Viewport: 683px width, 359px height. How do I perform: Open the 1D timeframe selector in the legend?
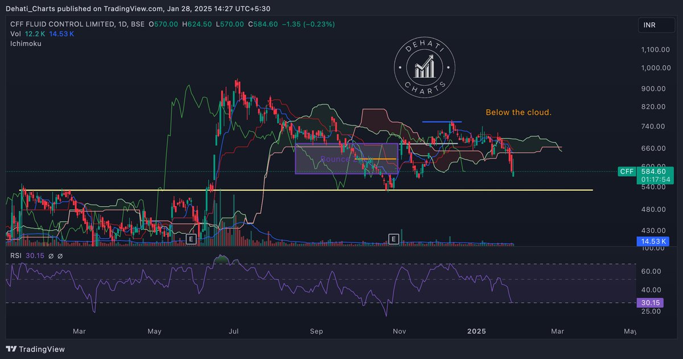[123, 24]
